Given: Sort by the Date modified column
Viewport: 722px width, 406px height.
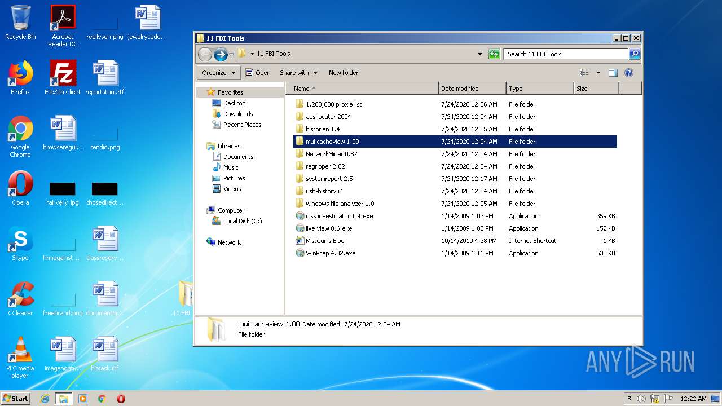Looking at the screenshot, I should (472, 89).
